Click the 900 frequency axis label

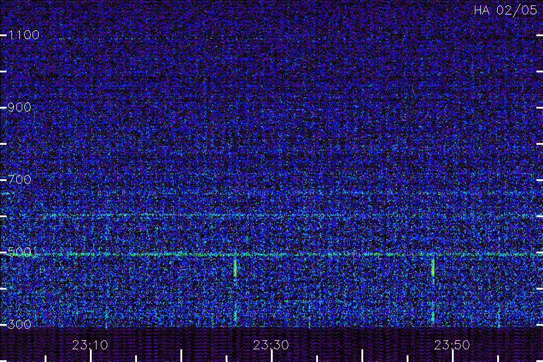[x=19, y=107]
